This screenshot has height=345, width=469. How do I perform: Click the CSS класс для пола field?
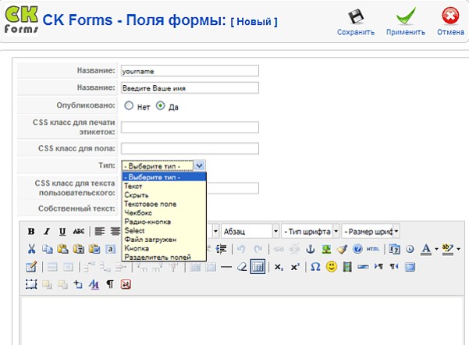[190, 148]
